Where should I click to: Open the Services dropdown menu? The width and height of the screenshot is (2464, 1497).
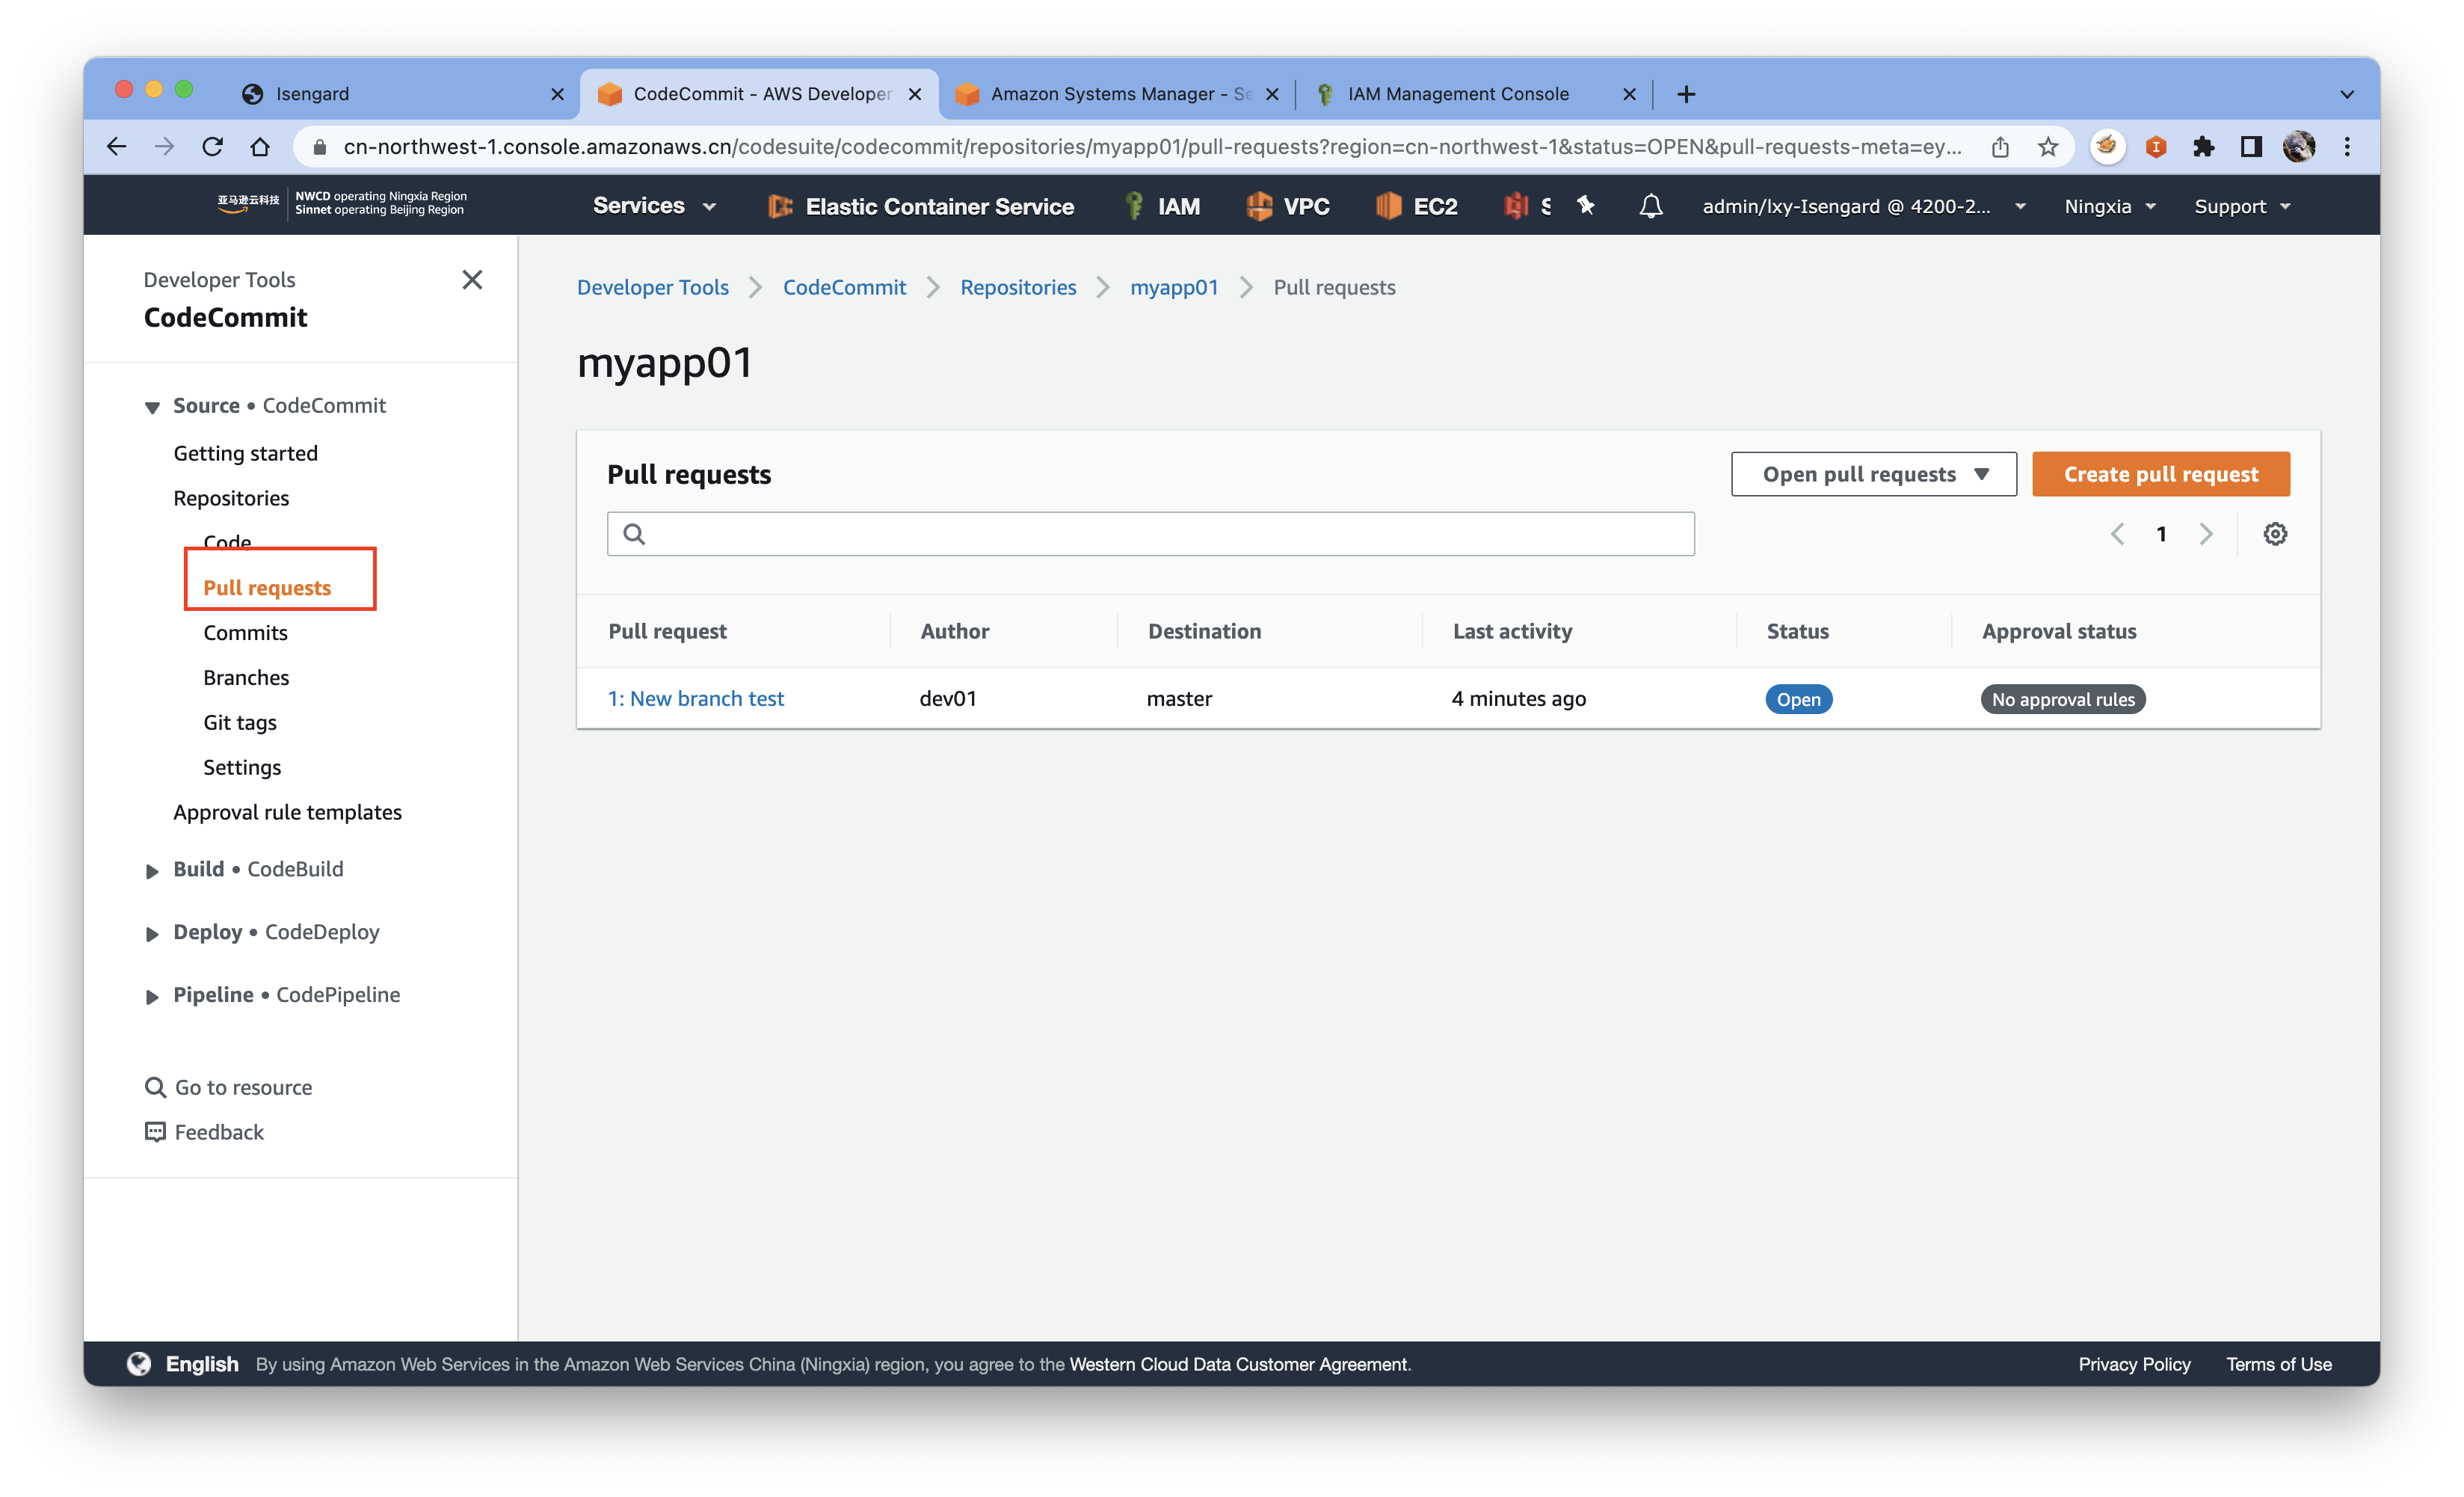tap(655, 206)
